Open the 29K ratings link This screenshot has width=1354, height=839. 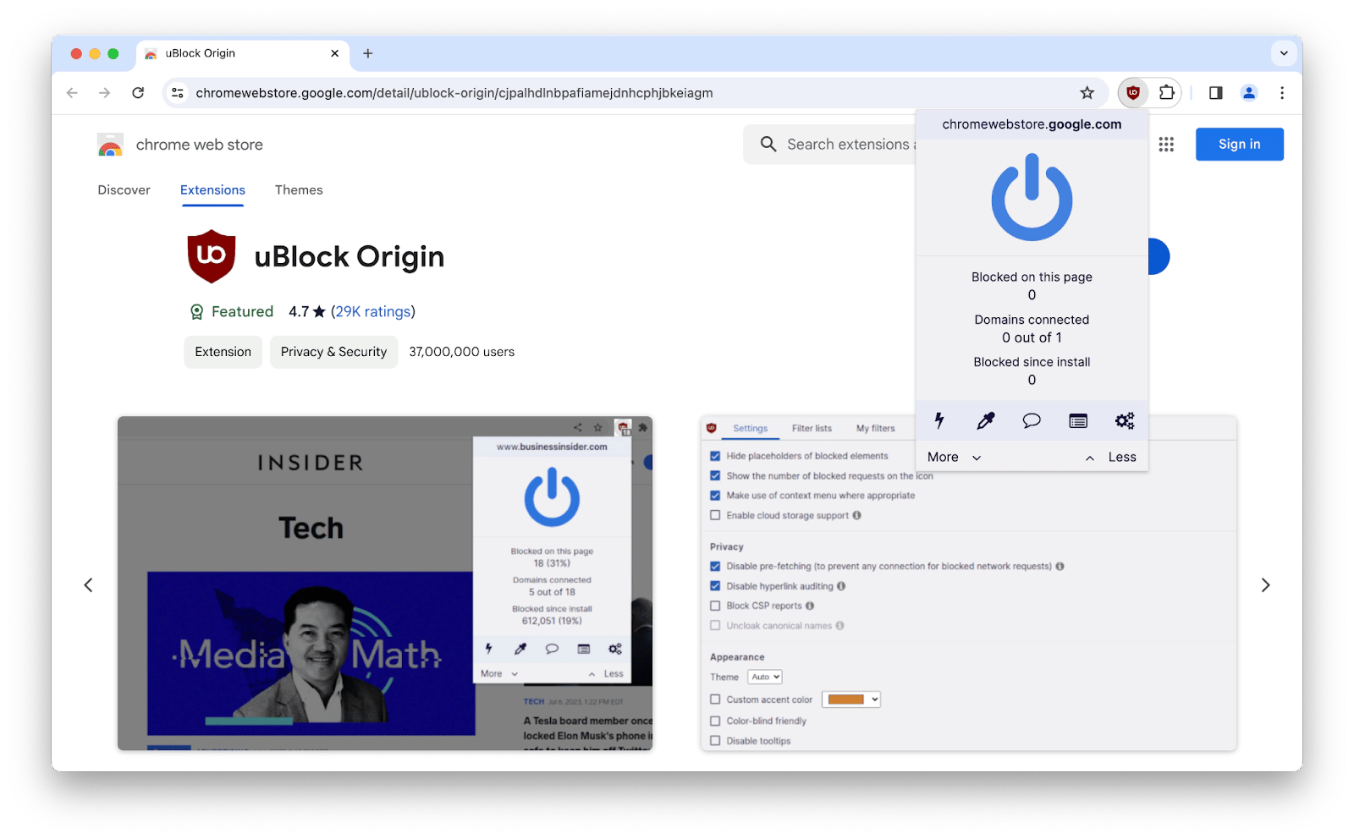(x=373, y=312)
